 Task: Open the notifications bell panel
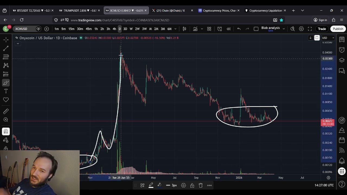pyautogui.click(x=342, y=161)
